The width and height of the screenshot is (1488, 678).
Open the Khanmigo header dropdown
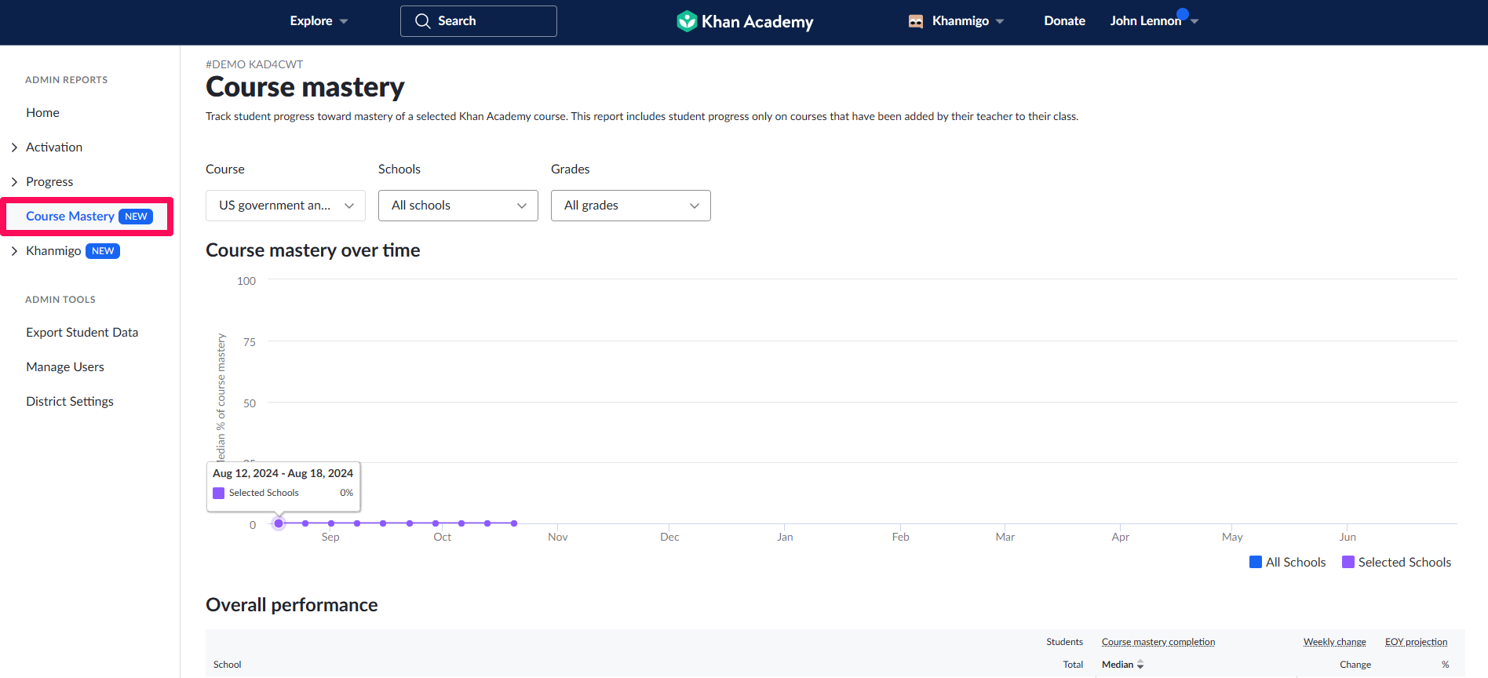coord(956,21)
